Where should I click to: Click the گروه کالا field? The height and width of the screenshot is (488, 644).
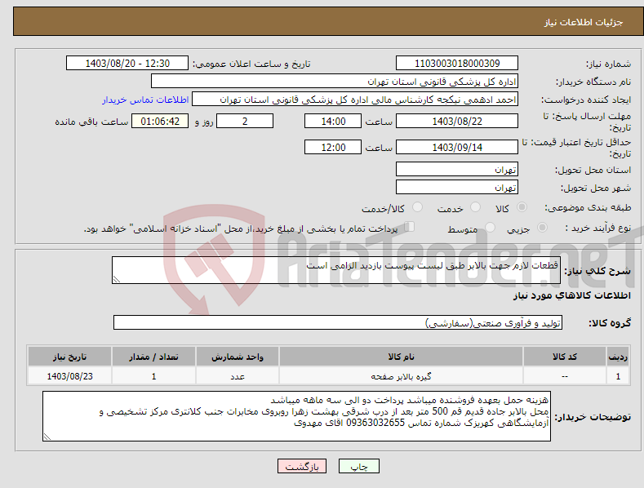pos(338,323)
